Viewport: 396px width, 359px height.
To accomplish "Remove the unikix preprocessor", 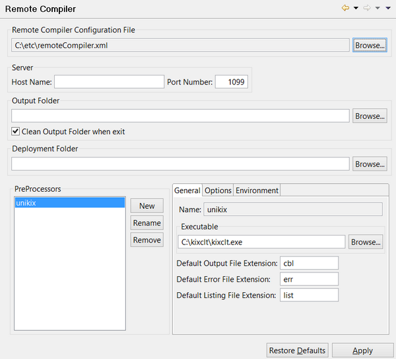I will [x=147, y=240].
